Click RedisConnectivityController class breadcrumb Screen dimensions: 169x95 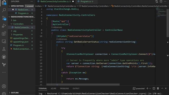[141, 6]
